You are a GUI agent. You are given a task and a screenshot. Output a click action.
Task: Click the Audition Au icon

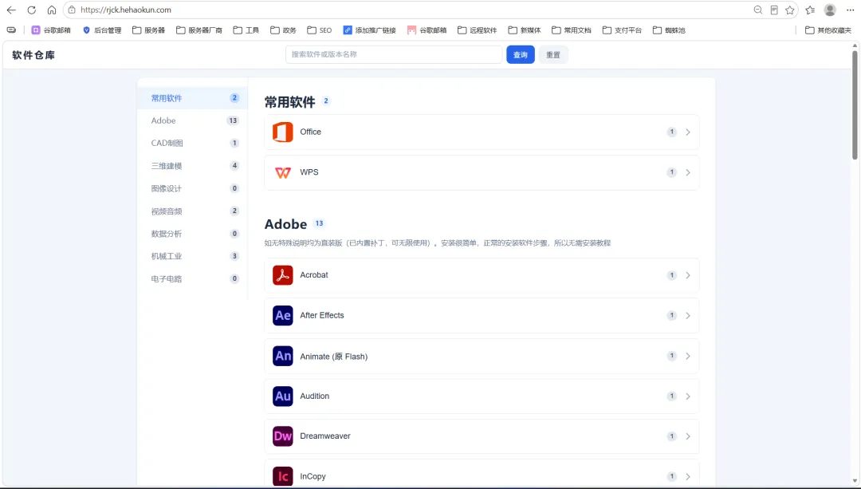[283, 396]
